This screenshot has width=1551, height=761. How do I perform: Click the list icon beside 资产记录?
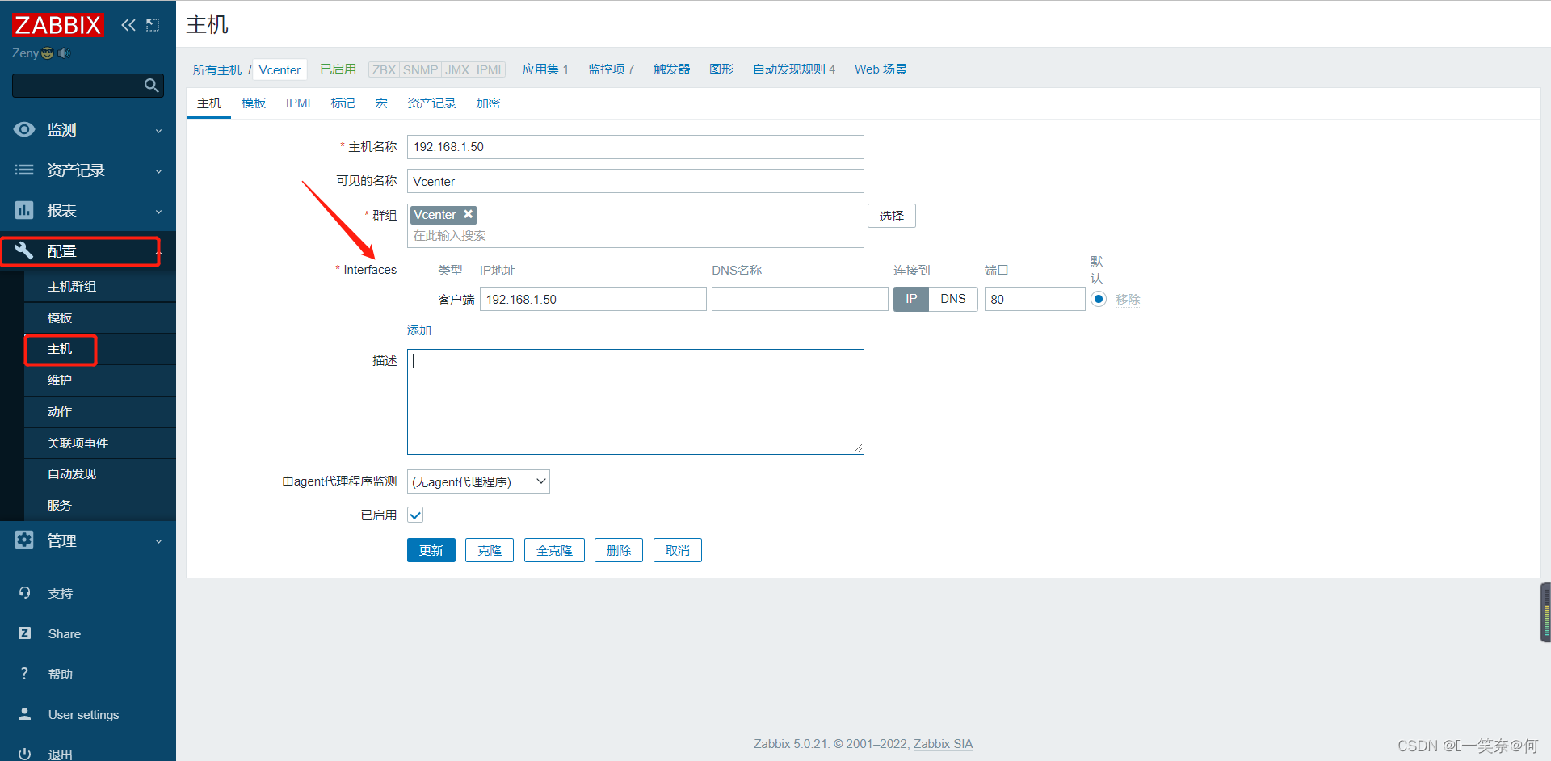tap(24, 170)
